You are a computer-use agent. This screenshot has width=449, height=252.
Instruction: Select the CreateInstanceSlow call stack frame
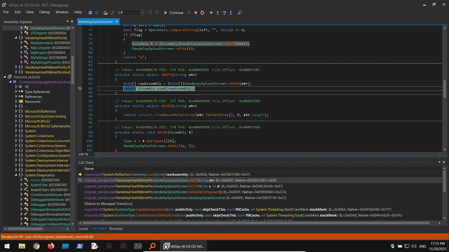260,209
